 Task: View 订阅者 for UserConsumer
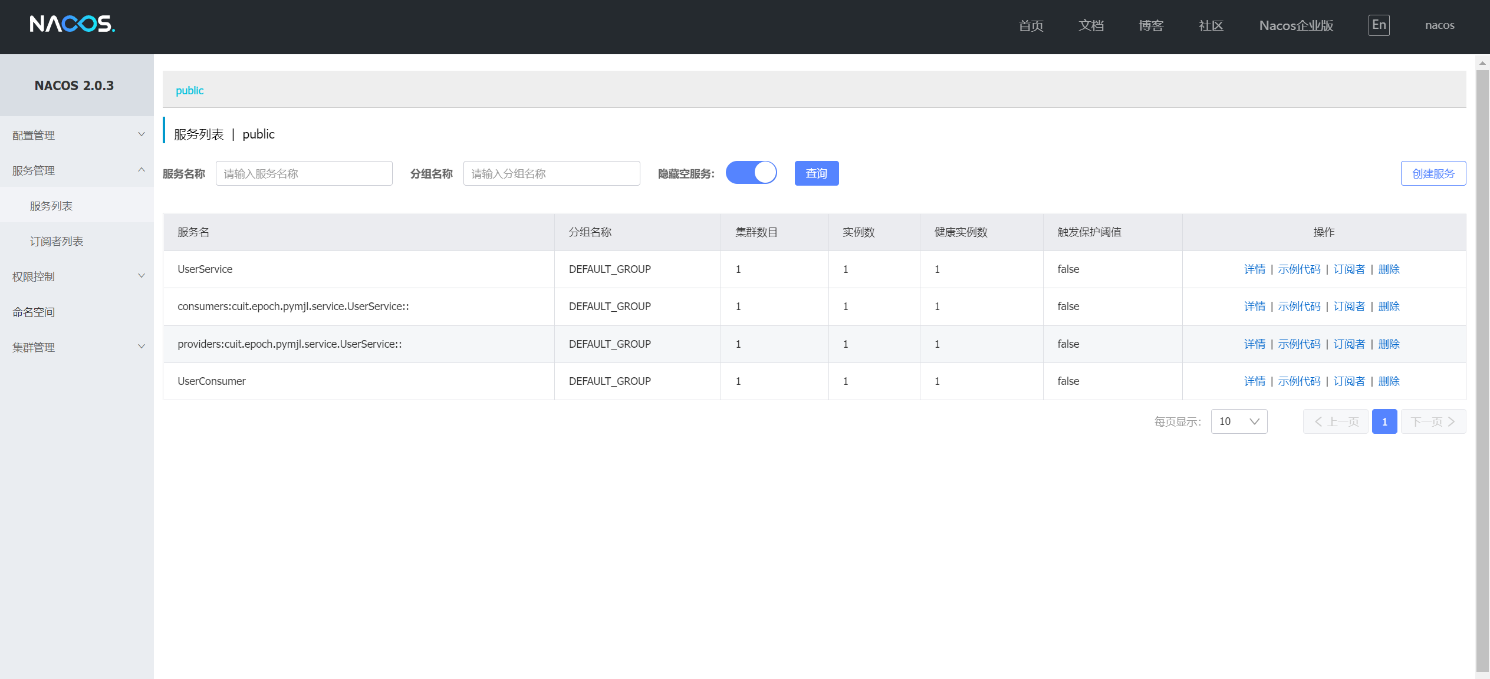click(x=1349, y=381)
